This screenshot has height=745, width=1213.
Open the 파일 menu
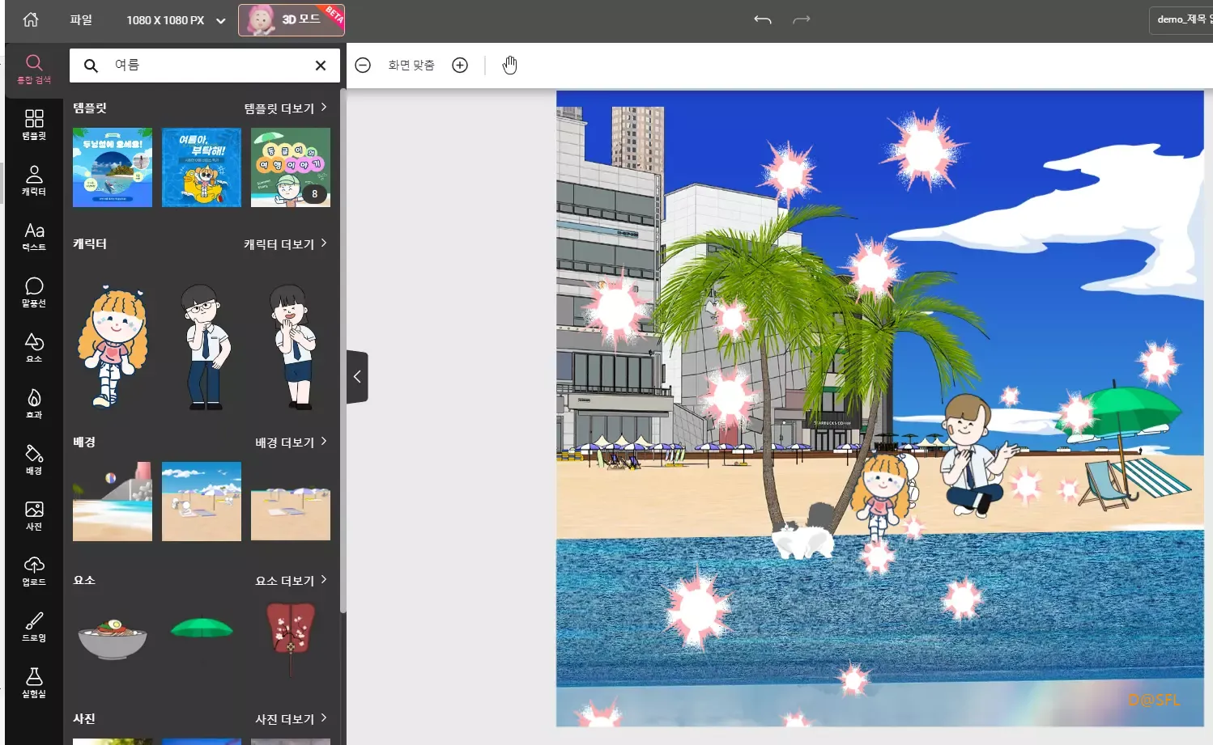[81, 19]
